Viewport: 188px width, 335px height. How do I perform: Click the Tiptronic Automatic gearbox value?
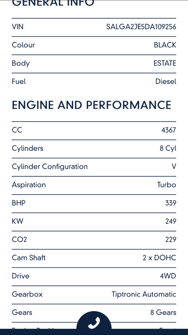(144, 294)
